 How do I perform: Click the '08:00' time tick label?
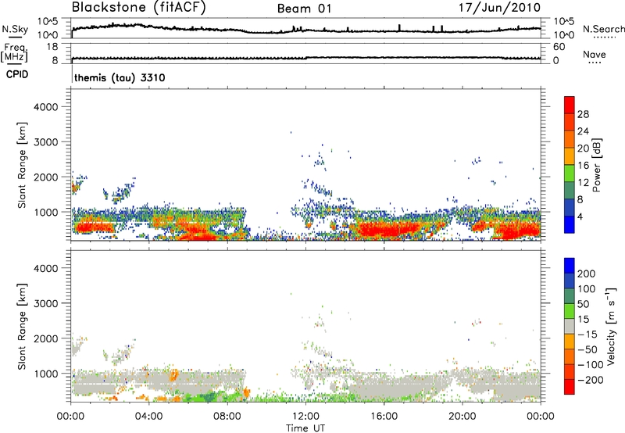pyautogui.click(x=227, y=417)
